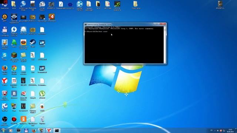Open the Yandex browser desktop shortcut
237x133 pixels.
click(5, 81)
